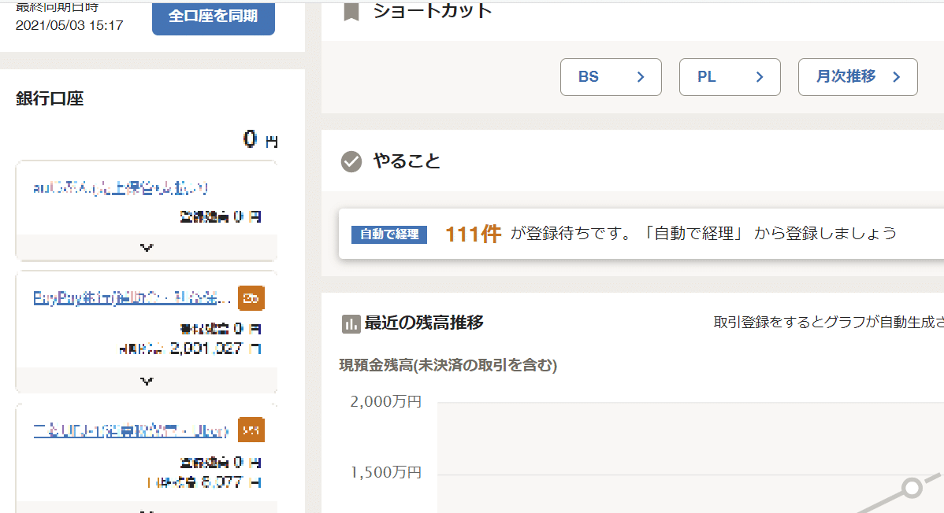Open the first bank account name link
This screenshot has width=944, height=513.
[x=121, y=188]
